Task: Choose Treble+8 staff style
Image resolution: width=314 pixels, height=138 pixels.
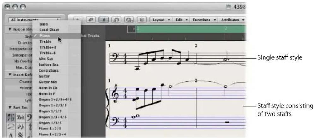Action: (x=56, y=47)
